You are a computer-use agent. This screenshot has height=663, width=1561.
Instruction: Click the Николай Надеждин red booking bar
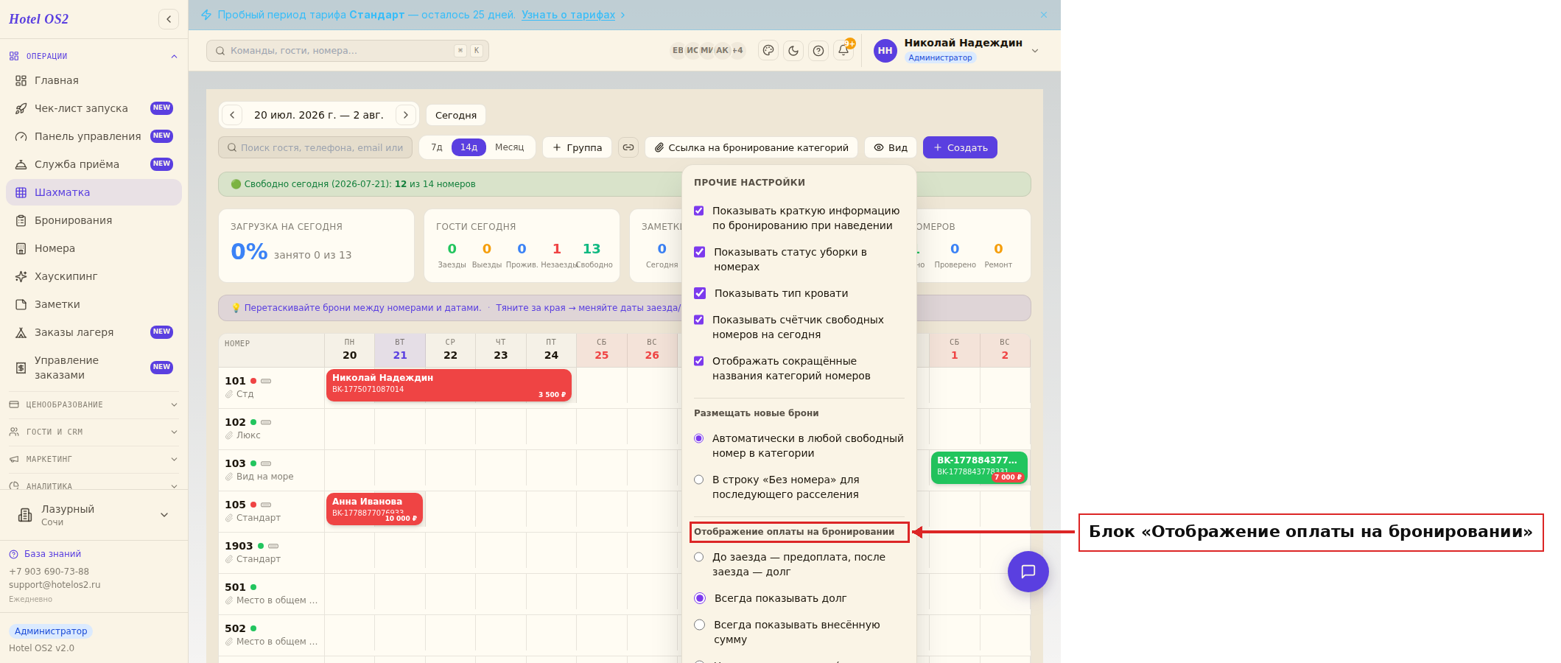[x=449, y=385]
